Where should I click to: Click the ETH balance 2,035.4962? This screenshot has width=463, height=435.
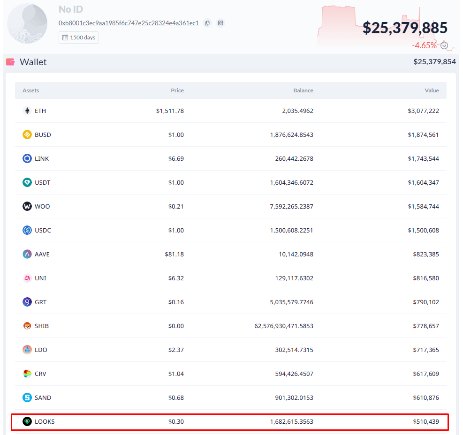297,111
